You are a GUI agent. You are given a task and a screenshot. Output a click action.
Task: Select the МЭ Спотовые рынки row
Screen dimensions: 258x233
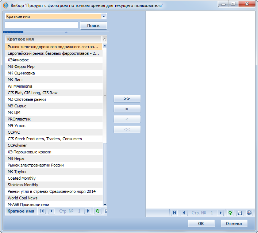pyautogui.click(x=54, y=99)
